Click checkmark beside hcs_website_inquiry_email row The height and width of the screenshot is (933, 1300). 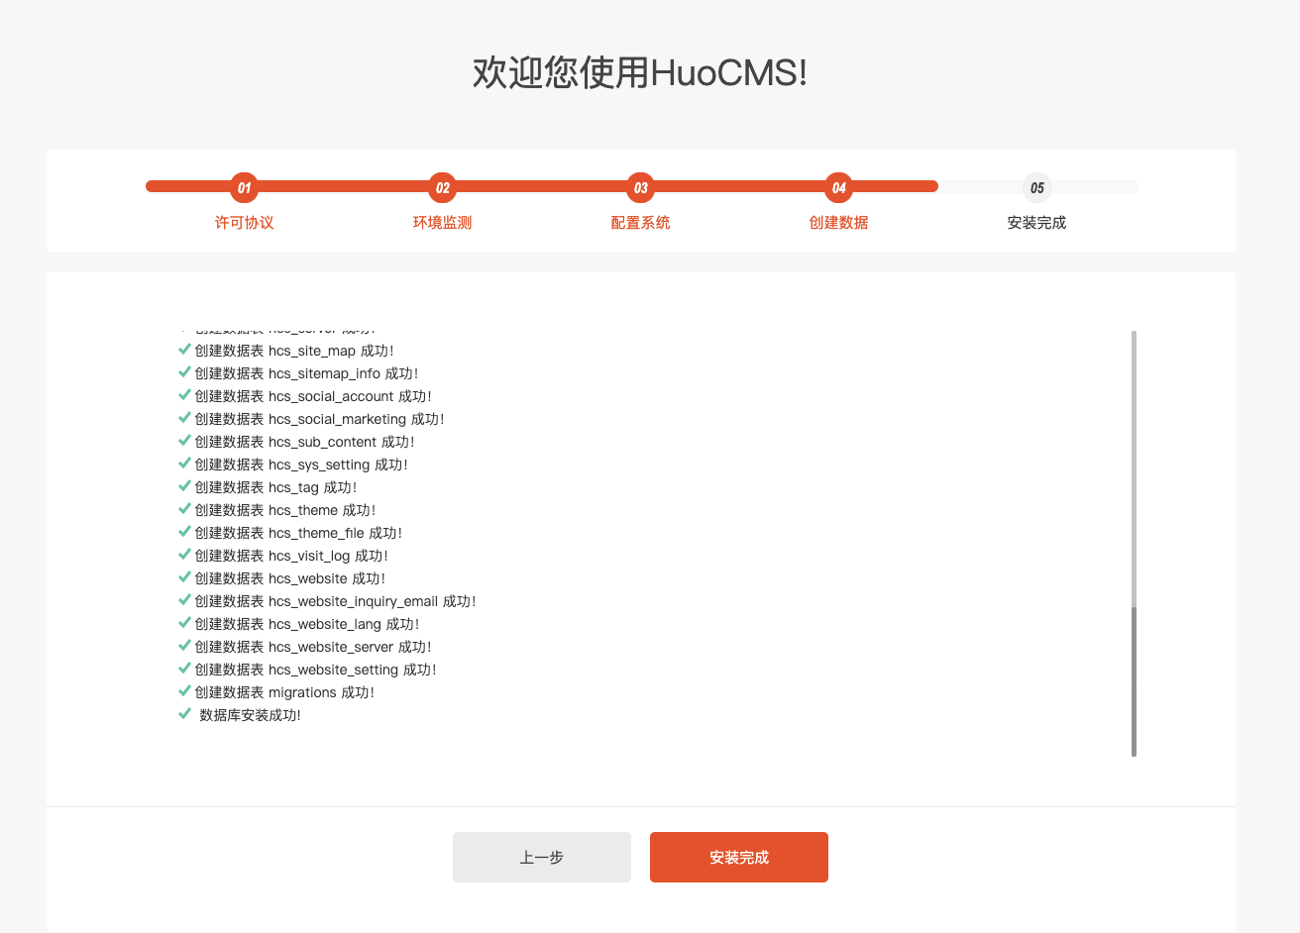(x=184, y=600)
